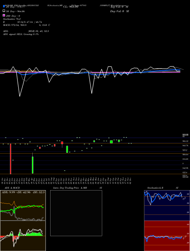190x251 pixels.
Task: Click the blue 20 Day EMA legend swatch
Action: 4,6
